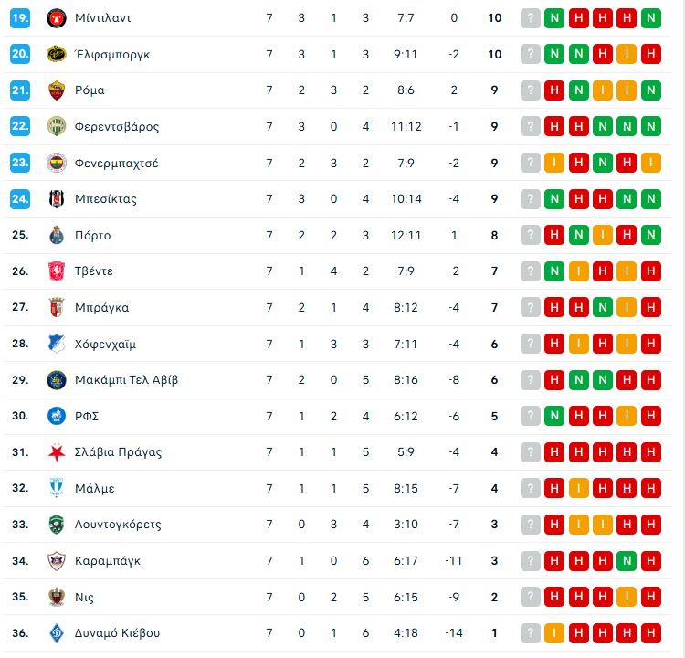Click the Χόφενχαϊμ team logo
The width and height of the screenshot is (685, 658).
57,344
